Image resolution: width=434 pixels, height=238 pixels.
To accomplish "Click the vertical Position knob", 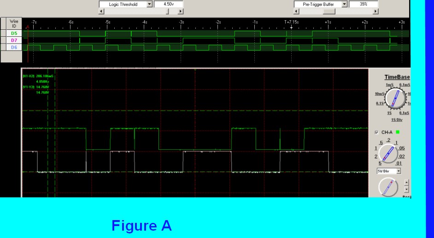I will 388,187.
